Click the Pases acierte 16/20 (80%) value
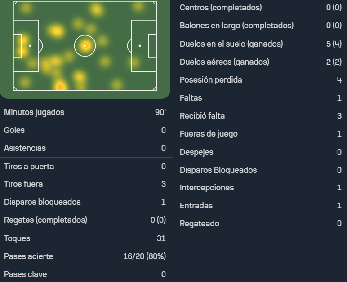Screen dimensions: 347x282 145,256
